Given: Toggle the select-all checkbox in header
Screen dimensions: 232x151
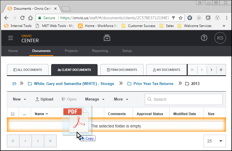Looking at the screenshot, I should [x=13, y=114].
